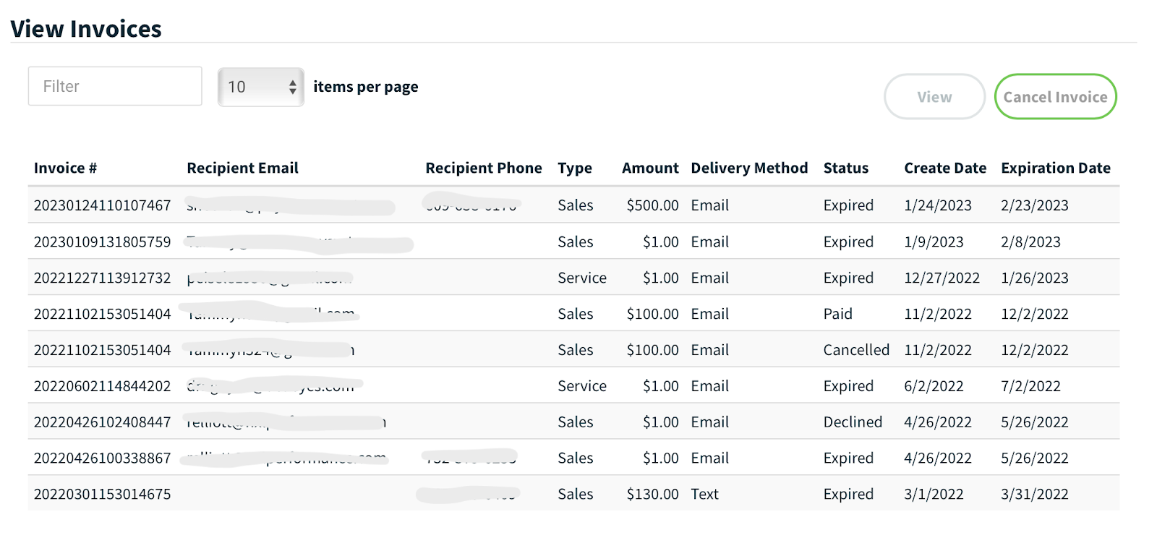
Task: Click the Paid status cell
Action: coord(837,314)
